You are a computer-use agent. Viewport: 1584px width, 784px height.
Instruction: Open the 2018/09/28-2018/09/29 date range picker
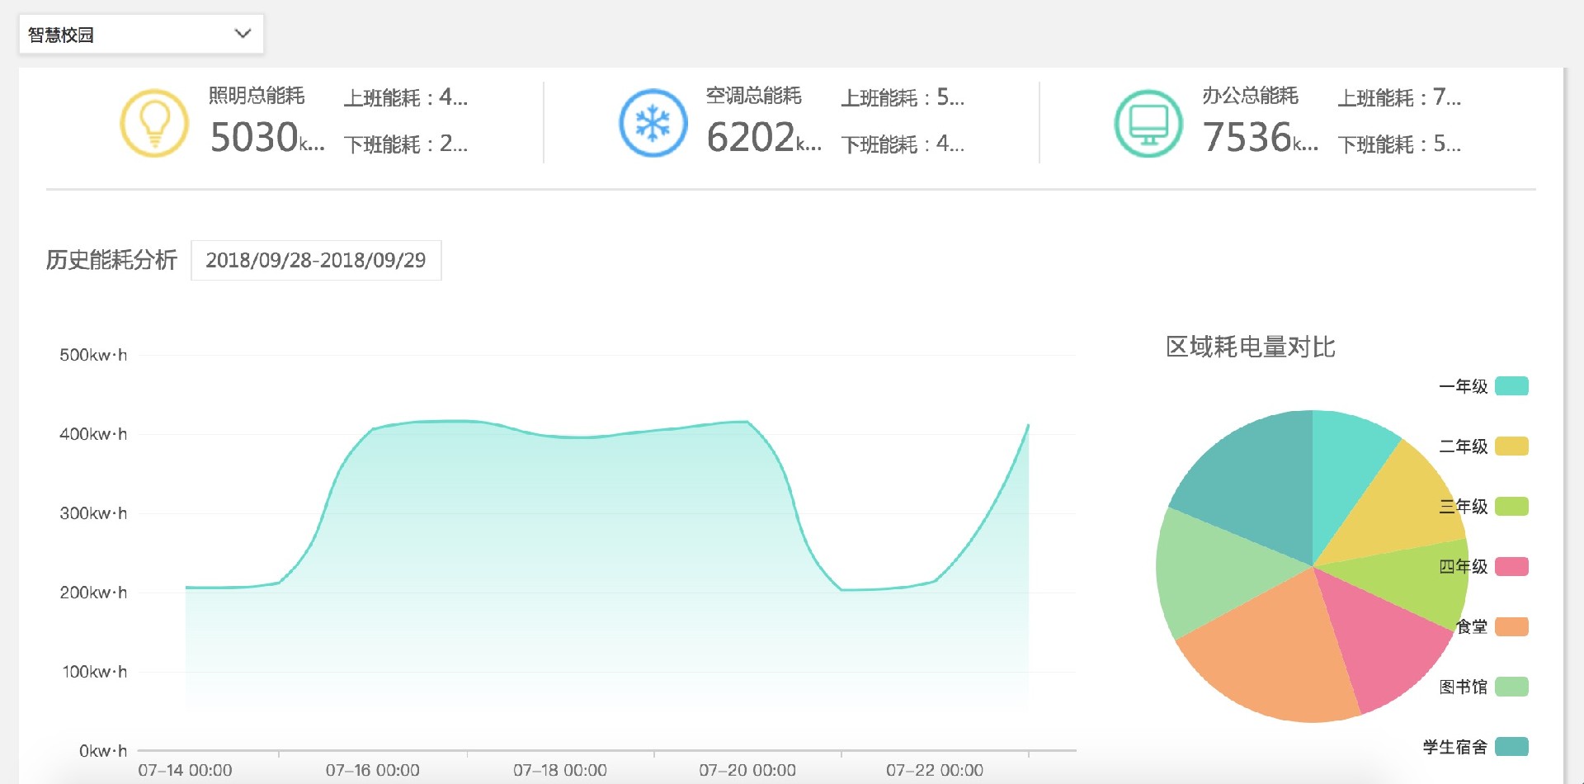click(316, 260)
